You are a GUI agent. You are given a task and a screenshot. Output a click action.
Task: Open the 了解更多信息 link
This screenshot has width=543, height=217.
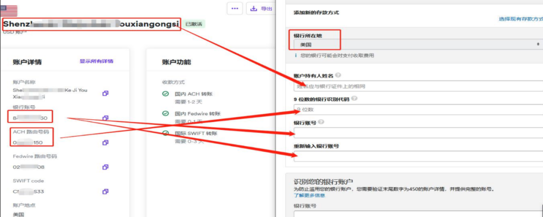tap(310, 195)
